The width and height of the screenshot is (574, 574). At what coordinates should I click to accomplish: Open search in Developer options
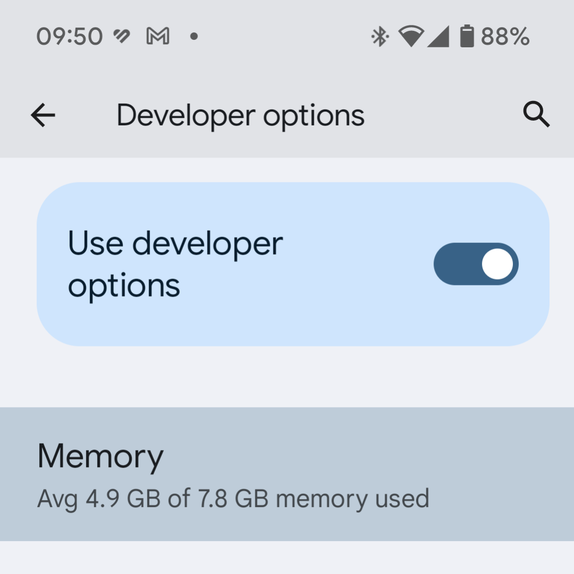(x=536, y=115)
